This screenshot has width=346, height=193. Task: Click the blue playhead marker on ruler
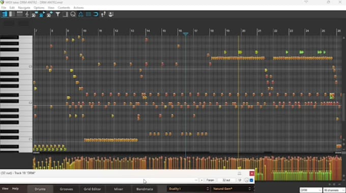[186, 34]
